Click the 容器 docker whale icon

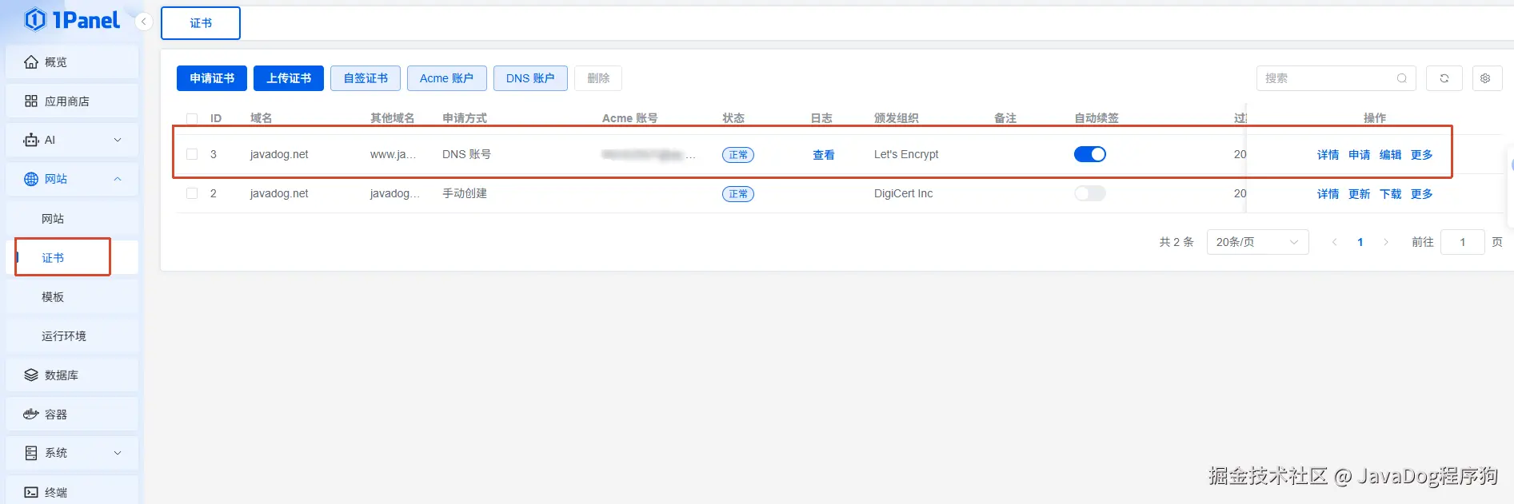coord(31,414)
